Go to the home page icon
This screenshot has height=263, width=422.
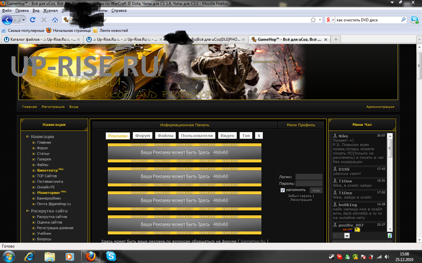(55, 20)
